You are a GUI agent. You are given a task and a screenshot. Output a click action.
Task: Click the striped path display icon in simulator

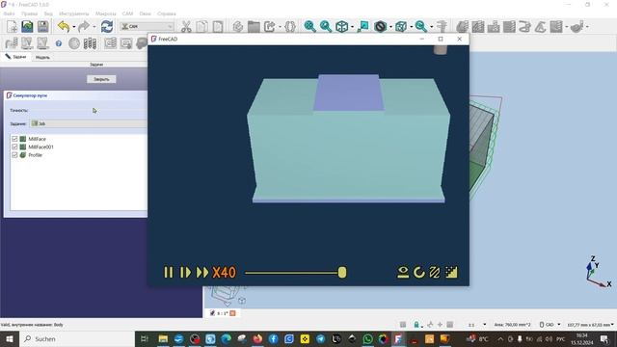pos(435,272)
